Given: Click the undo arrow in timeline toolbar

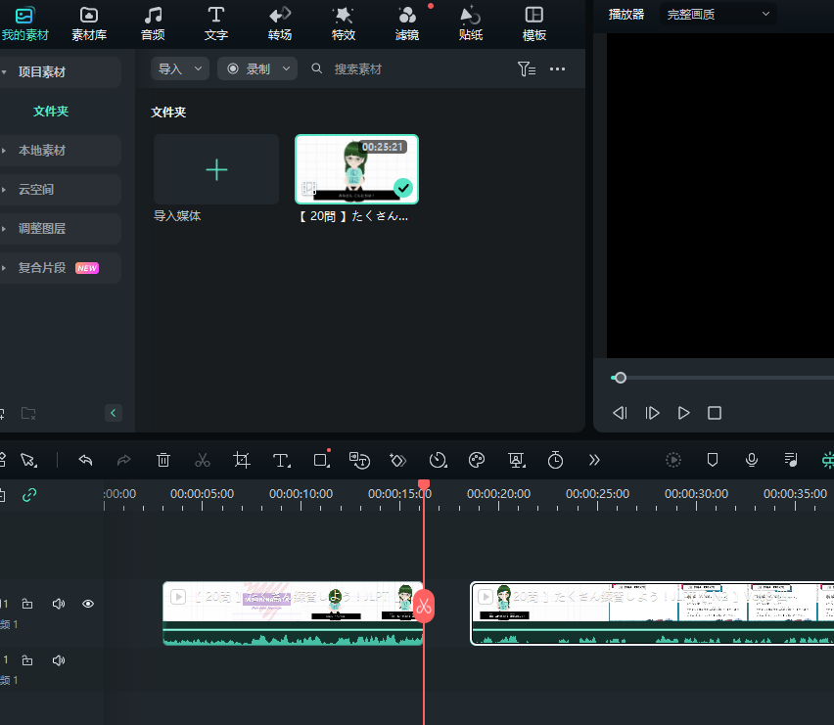Looking at the screenshot, I should click(85, 460).
